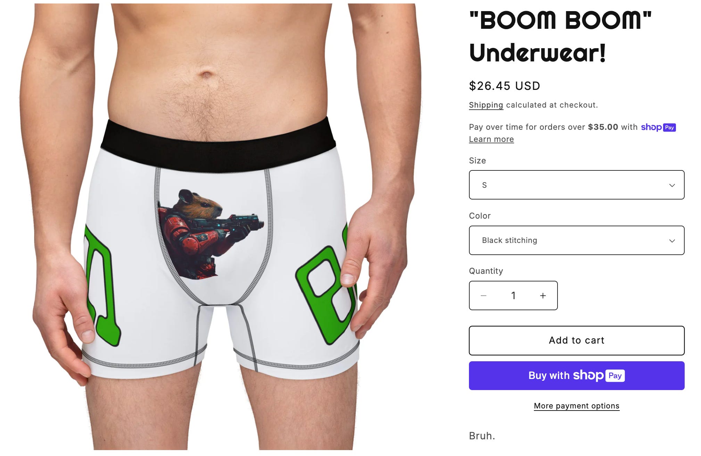
Task: Click the Bruh. product description text
Action: [482, 436]
